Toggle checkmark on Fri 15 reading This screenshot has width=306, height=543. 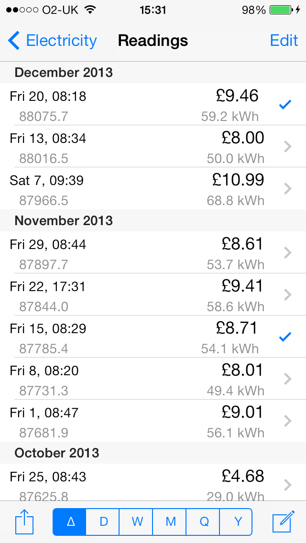285,337
